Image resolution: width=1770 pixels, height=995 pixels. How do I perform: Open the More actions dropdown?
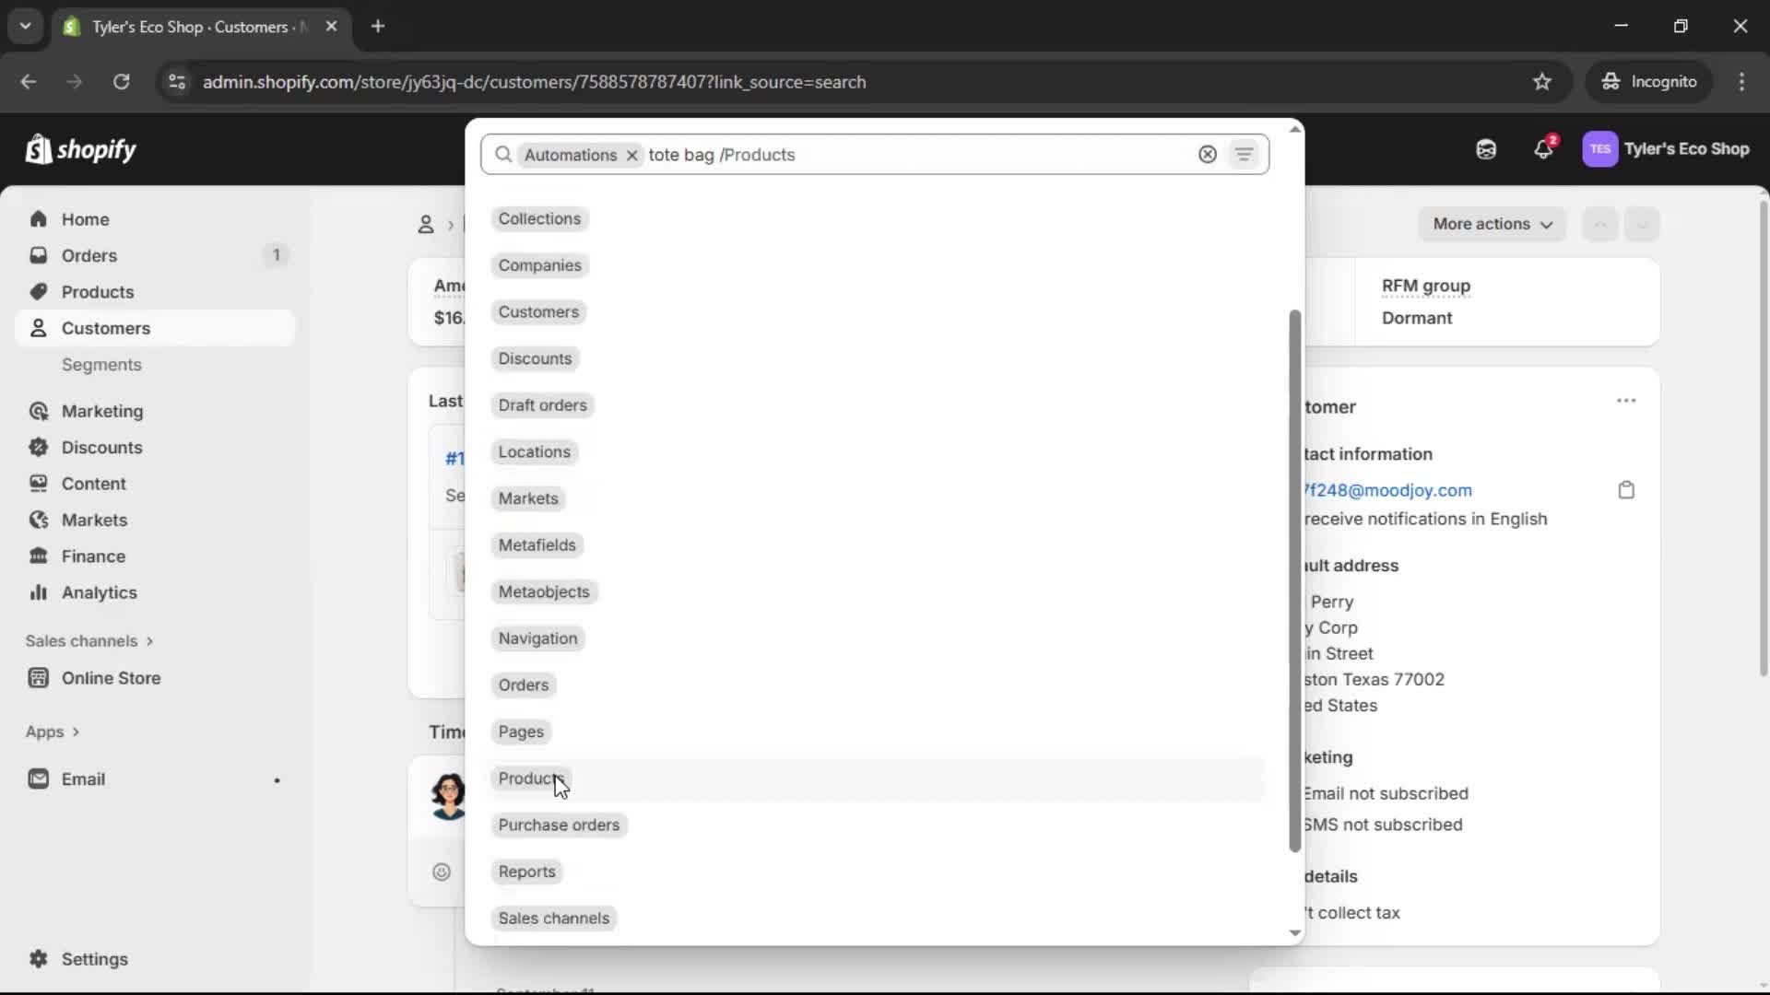click(x=1493, y=224)
